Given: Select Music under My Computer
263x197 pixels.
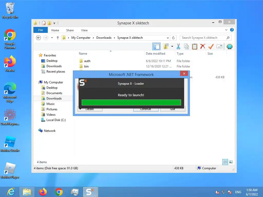Looking at the screenshot, I should [51, 104].
